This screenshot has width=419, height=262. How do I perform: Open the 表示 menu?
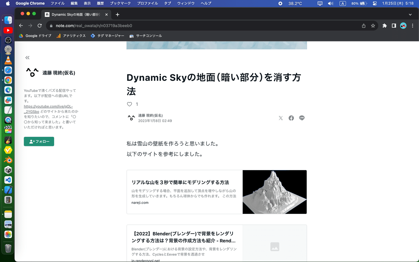click(x=87, y=3)
